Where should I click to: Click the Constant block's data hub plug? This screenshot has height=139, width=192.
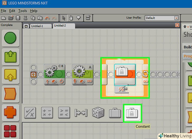[x=122, y=89]
